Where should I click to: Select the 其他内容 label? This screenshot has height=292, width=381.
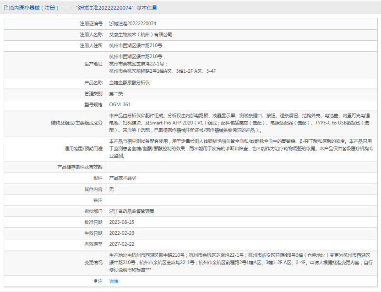pos(93,189)
